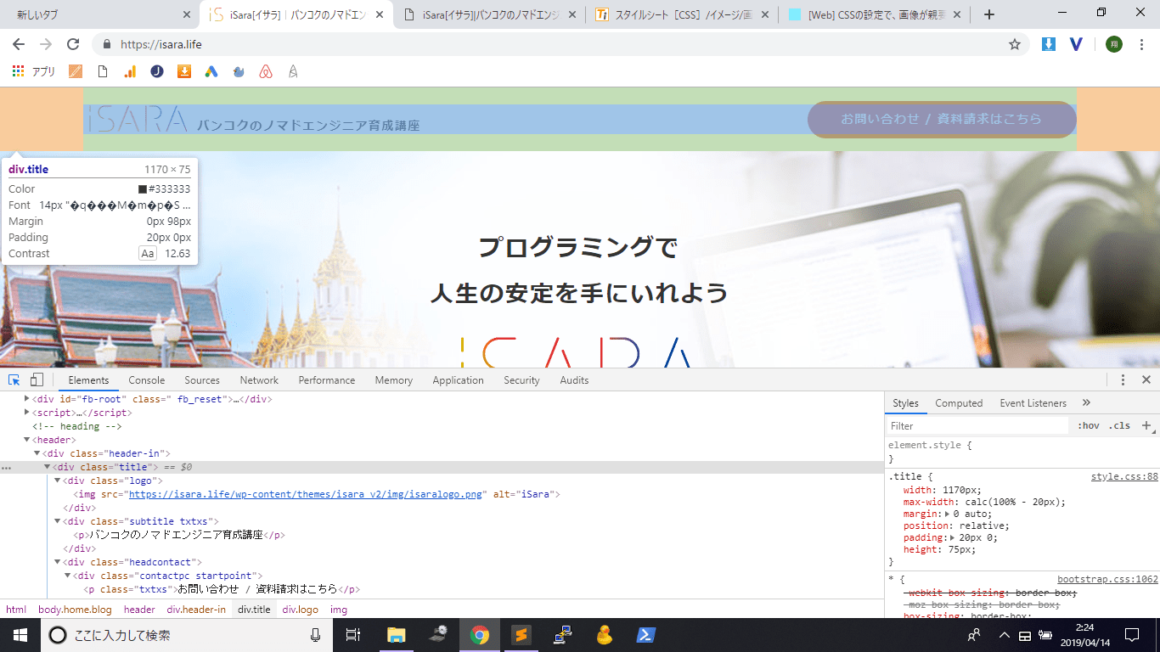Switch to the [Web] CSSの設定で tab

(875, 14)
